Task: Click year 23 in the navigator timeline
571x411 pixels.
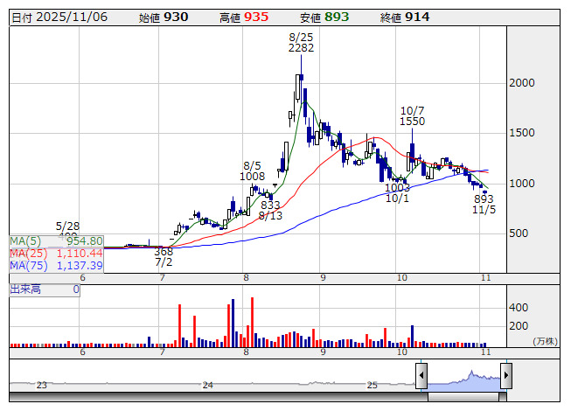Action: (41, 385)
